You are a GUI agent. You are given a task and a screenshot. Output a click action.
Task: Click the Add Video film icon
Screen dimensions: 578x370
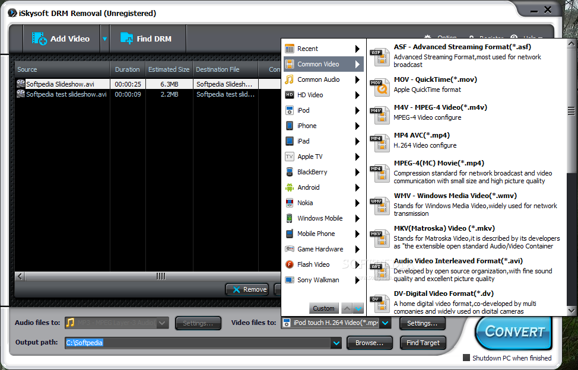tap(39, 39)
